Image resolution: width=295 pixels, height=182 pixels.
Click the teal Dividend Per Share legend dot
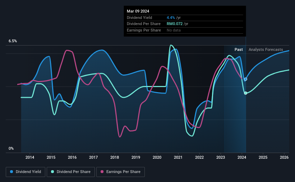click(52, 172)
